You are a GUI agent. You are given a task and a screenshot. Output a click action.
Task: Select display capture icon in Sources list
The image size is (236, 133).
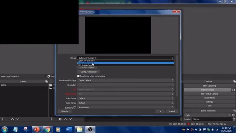point(51,88)
